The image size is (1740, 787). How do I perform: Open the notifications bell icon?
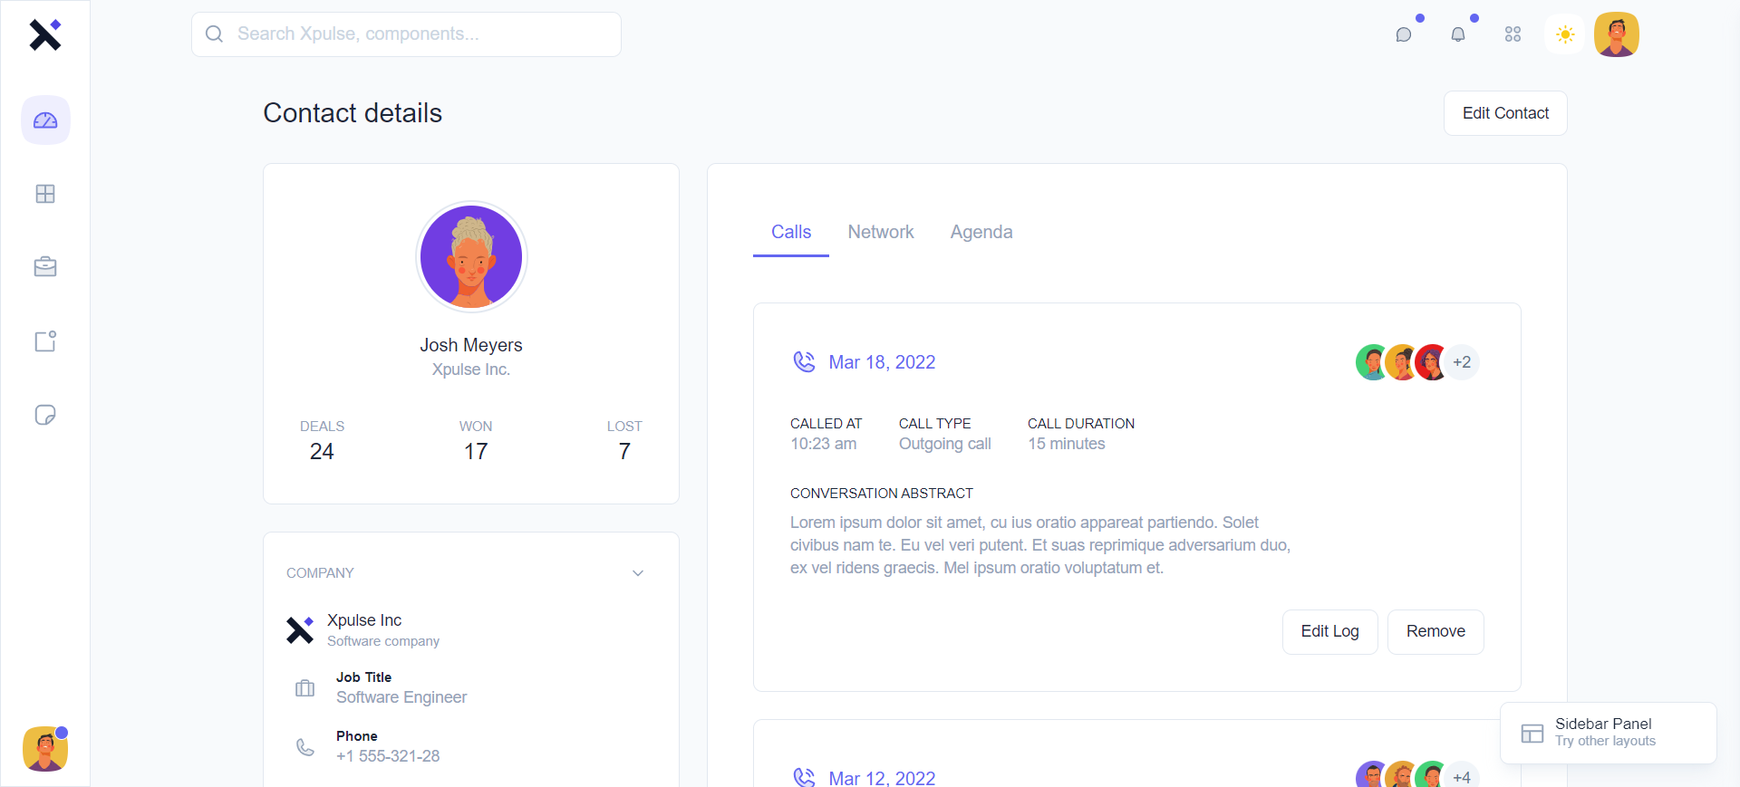[x=1458, y=34]
